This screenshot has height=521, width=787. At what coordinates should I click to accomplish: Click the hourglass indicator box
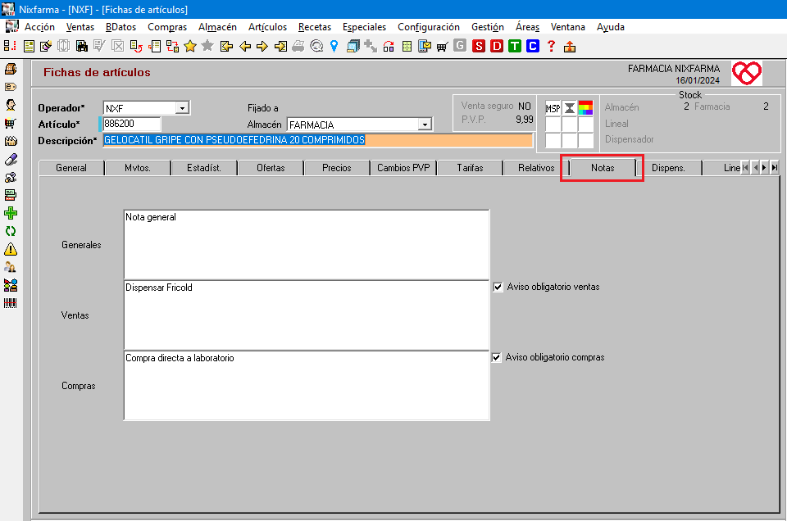pyautogui.click(x=569, y=108)
